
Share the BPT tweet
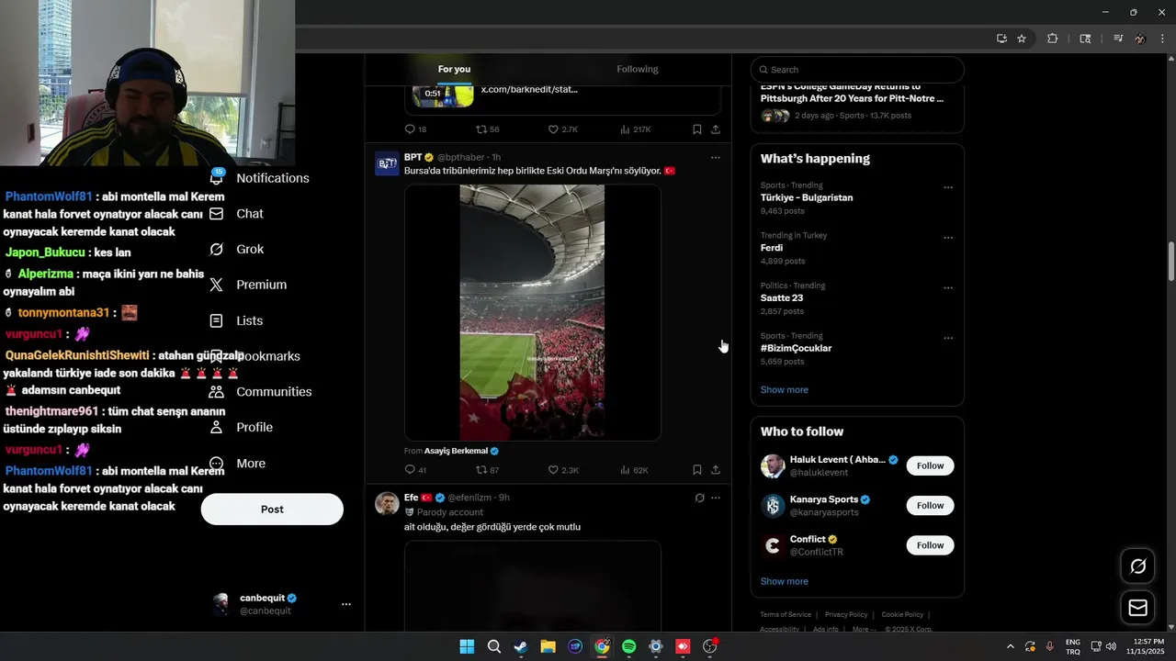(716, 470)
